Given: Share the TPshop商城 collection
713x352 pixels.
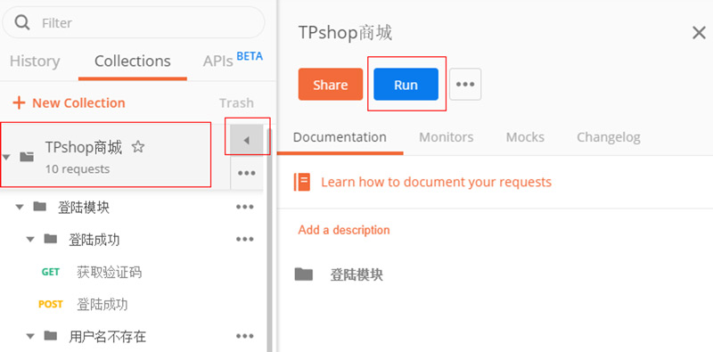Looking at the screenshot, I should pyautogui.click(x=331, y=84).
